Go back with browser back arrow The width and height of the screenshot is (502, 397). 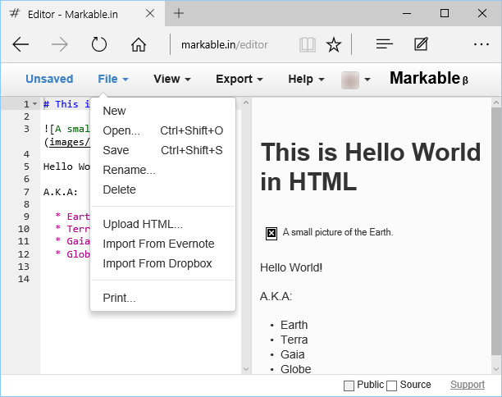(x=21, y=44)
